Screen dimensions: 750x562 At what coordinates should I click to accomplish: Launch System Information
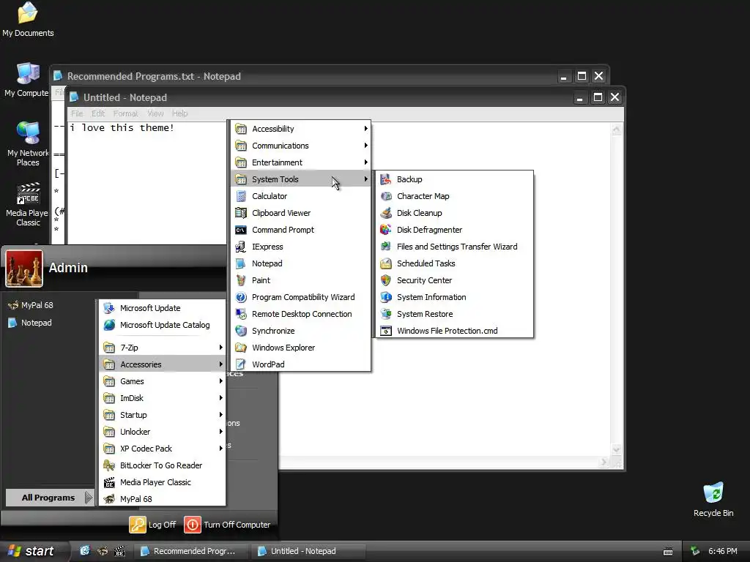tap(454, 297)
